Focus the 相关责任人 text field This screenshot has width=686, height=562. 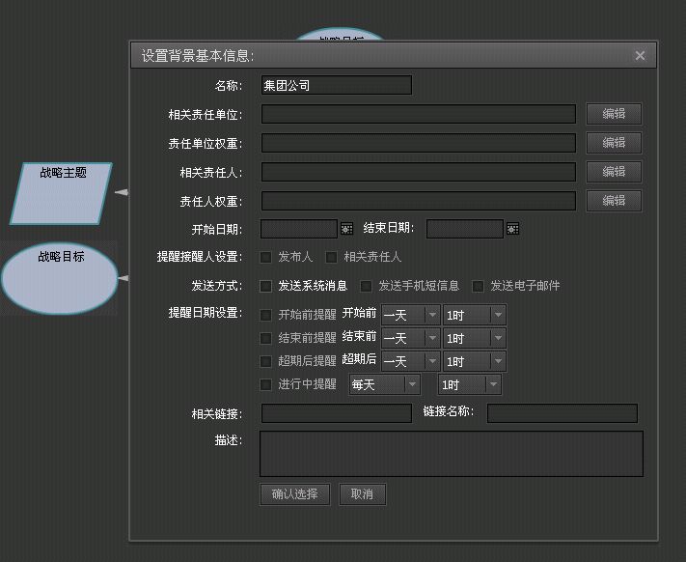pos(418,172)
